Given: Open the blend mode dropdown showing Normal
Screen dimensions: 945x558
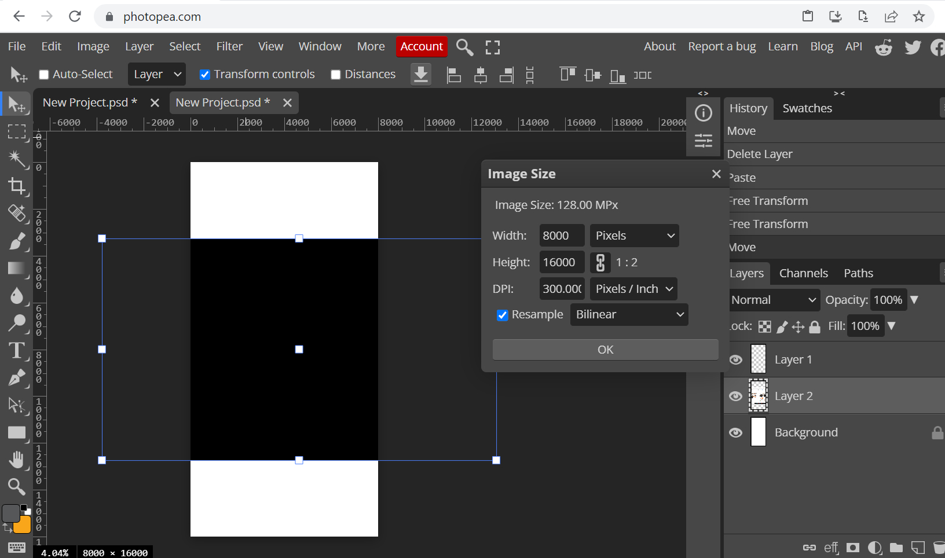Looking at the screenshot, I should click(x=774, y=300).
